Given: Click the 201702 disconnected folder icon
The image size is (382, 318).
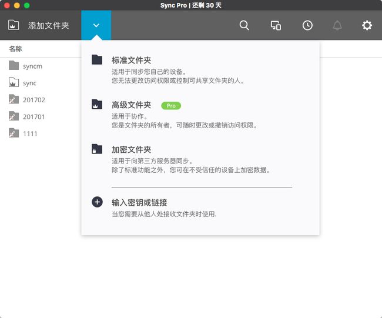Looking at the screenshot, I should pos(14,99).
